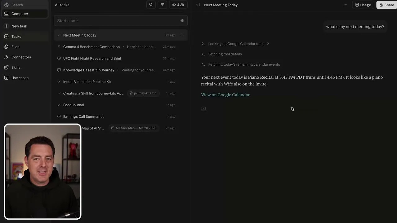Collapse the task panel with arrow icon
Viewport: 397px width, 223px height.
click(x=198, y=5)
